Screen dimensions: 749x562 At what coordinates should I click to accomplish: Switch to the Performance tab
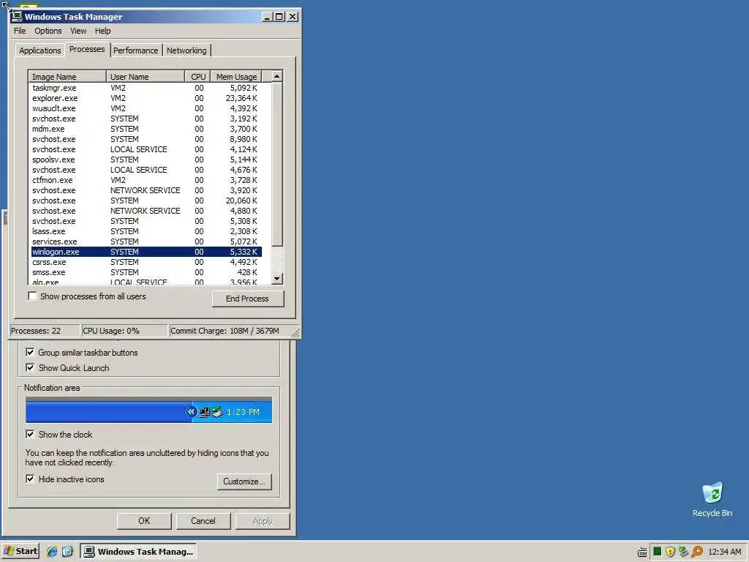[135, 50]
